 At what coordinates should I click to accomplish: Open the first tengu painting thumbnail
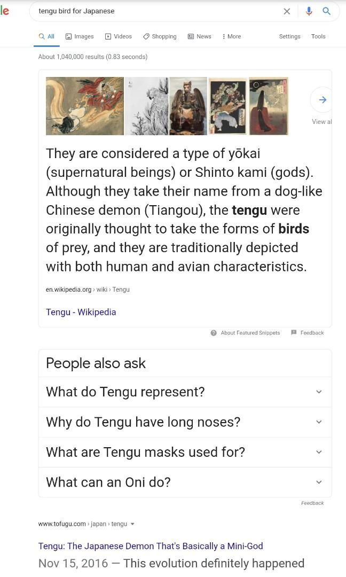[x=84, y=106]
